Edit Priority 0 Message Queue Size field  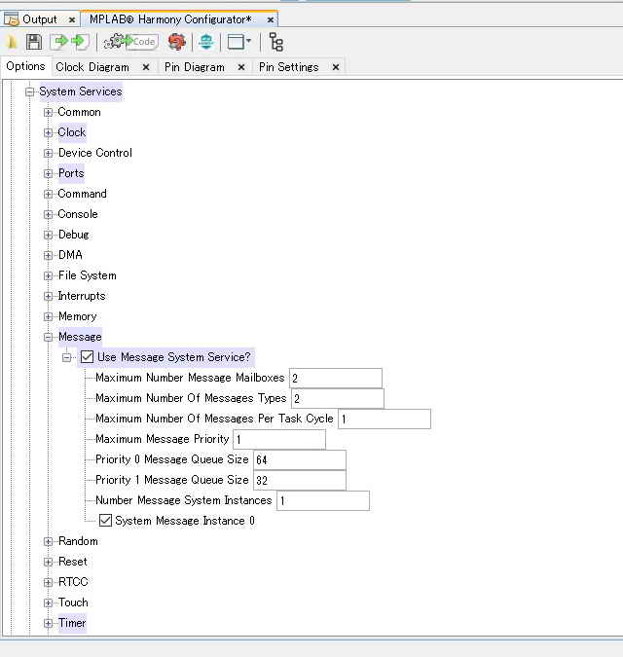click(x=300, y=459)
